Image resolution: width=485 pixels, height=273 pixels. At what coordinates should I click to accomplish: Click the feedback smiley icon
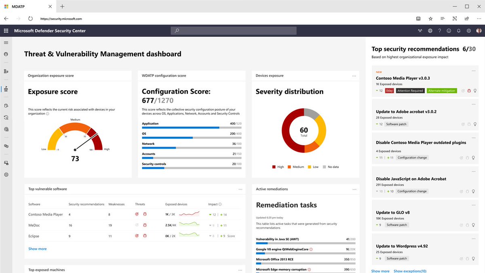(449, 31)
